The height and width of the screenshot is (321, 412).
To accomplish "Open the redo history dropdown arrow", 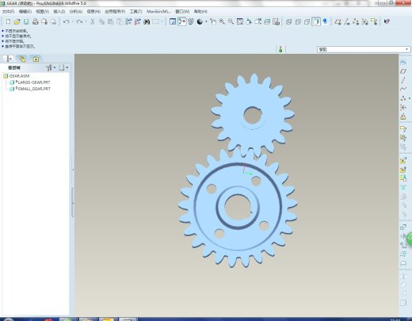I will 86,21.
